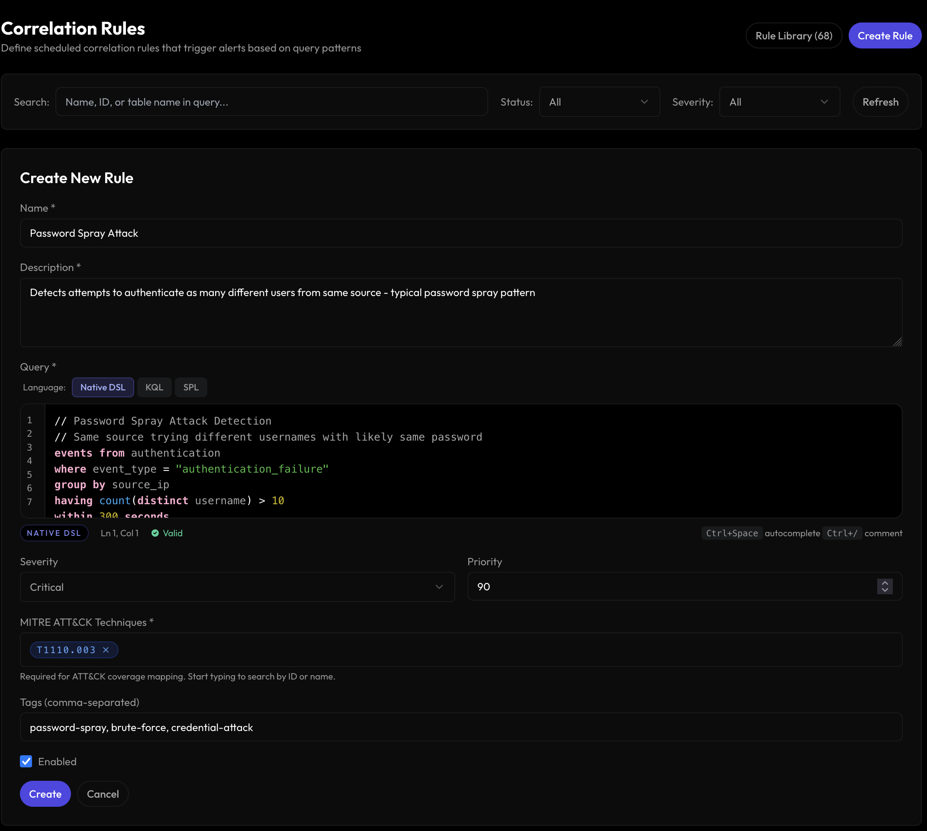Click the priority stepper down arrow
The width and height of the screenshot is (927, 831).
click(885, 590)
